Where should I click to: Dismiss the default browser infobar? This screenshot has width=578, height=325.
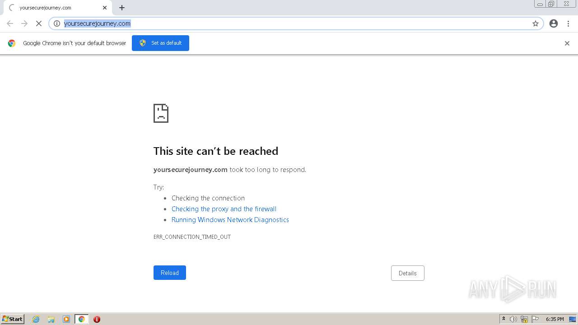pos(567,43)
